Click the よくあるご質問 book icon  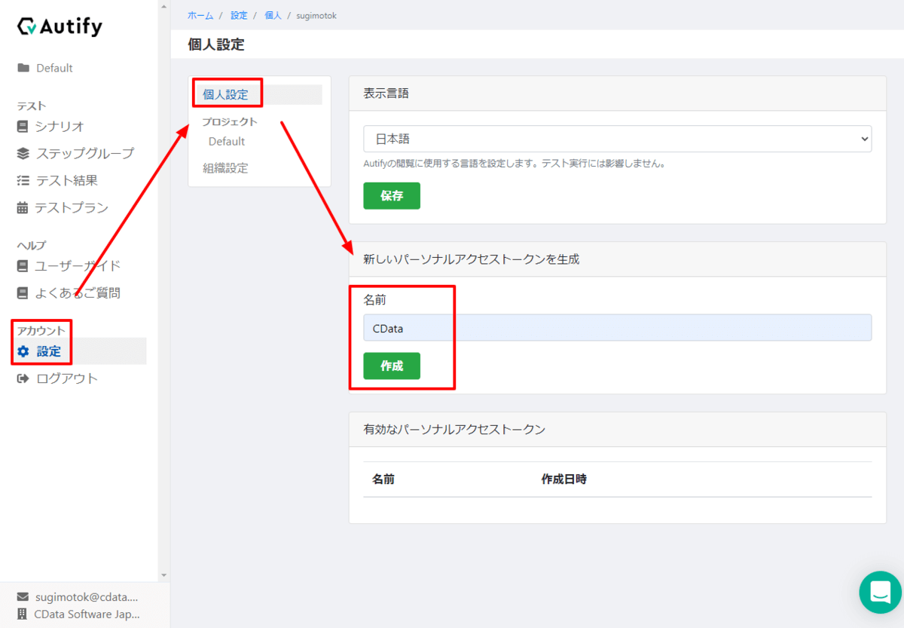pos(23,293)
